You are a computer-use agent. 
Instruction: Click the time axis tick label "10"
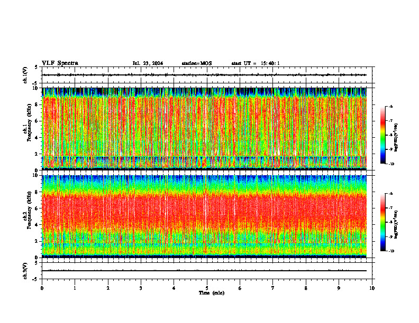[372, 288]
